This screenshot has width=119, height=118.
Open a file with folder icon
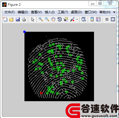(x=11, y=19)
